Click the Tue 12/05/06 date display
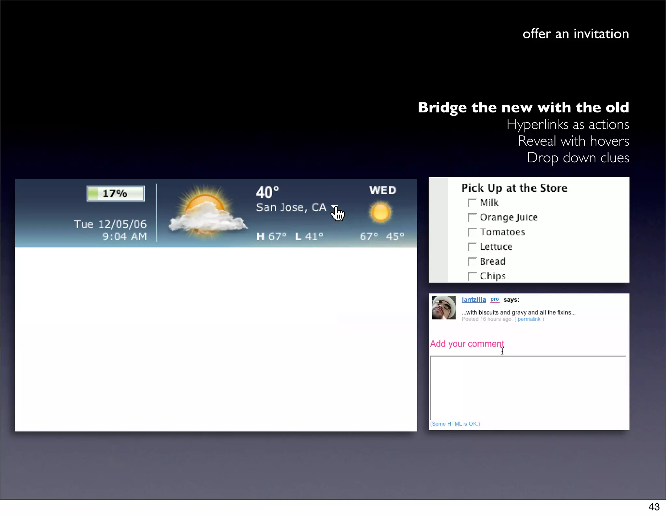 pyautogui.click(x=110, y=224)
